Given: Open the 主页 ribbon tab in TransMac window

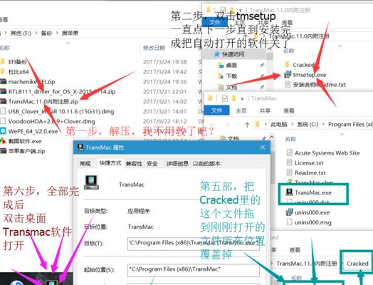Looking at the screenshot, I should (241, 110).
